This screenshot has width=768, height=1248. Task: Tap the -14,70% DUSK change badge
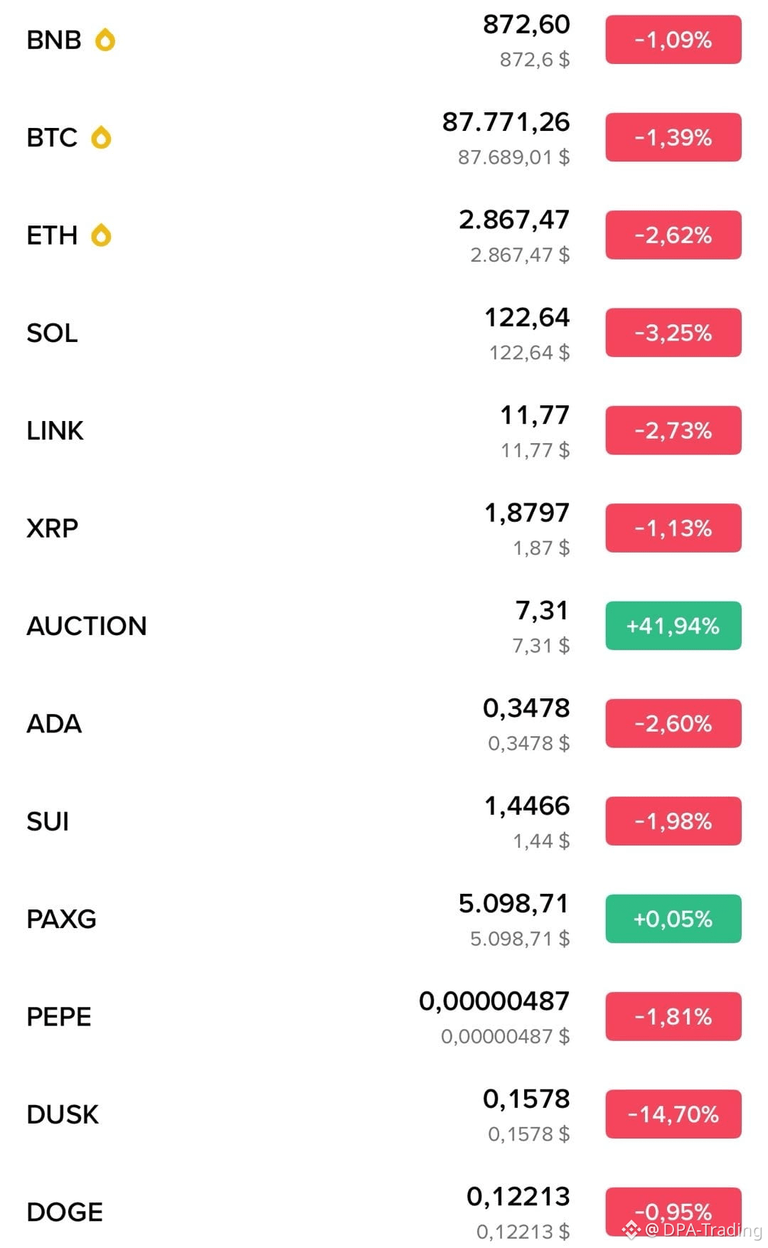[673, 1114]
